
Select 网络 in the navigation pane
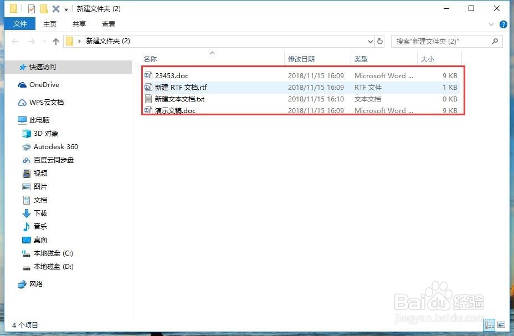pyautogui.click(x=36, y=284)
